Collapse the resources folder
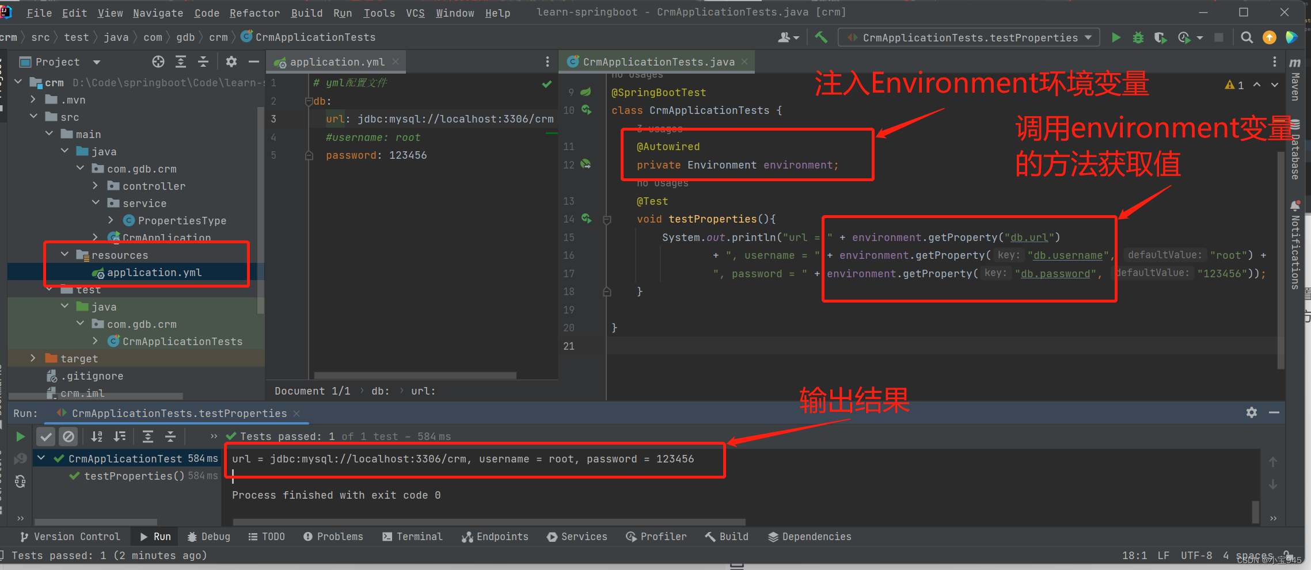 pos(64,254)
